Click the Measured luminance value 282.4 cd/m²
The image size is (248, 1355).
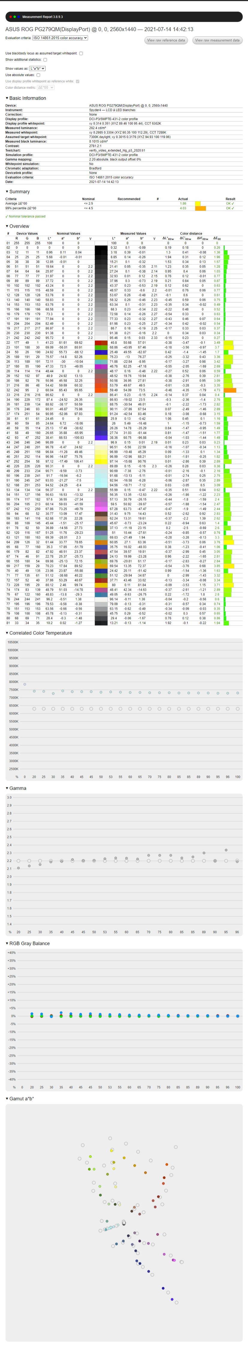coord(98,128)
